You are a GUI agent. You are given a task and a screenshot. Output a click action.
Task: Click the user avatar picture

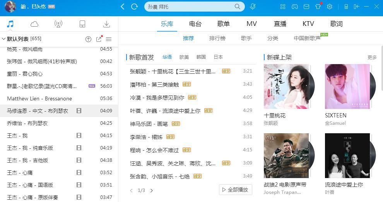[10, 7]
